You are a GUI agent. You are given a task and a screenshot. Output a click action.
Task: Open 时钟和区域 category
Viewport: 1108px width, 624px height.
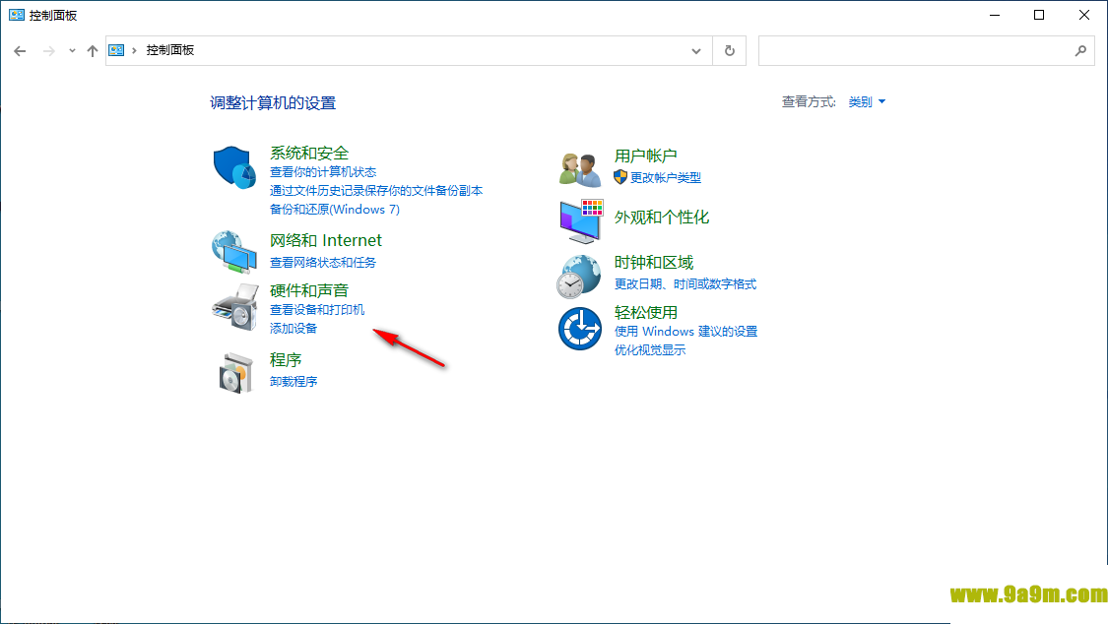[654, 263]
